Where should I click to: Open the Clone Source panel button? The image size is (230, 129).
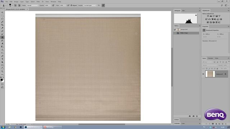coord(19,5)
